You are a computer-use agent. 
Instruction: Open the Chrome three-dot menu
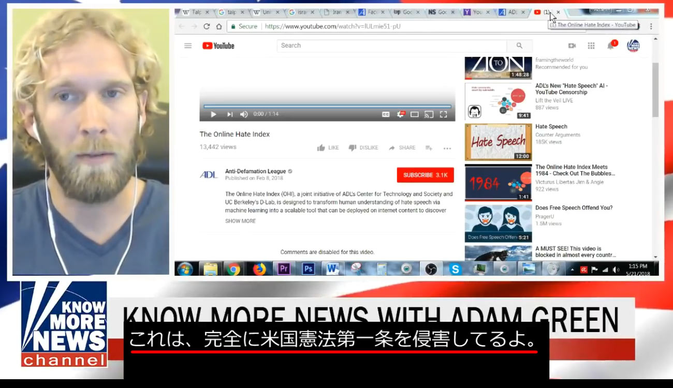(x=651, y=26)
